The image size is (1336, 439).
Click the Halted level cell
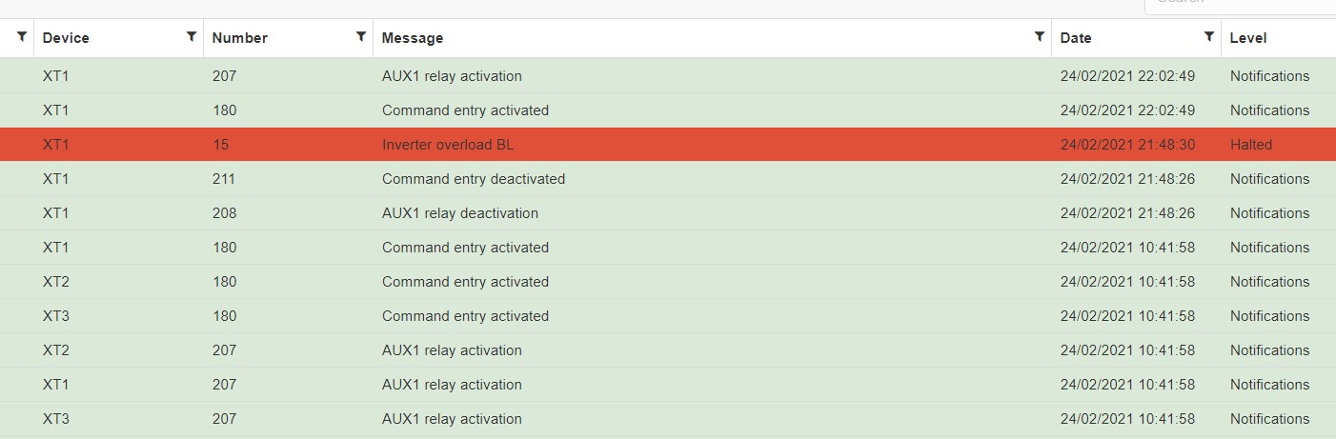point(1250,145)
